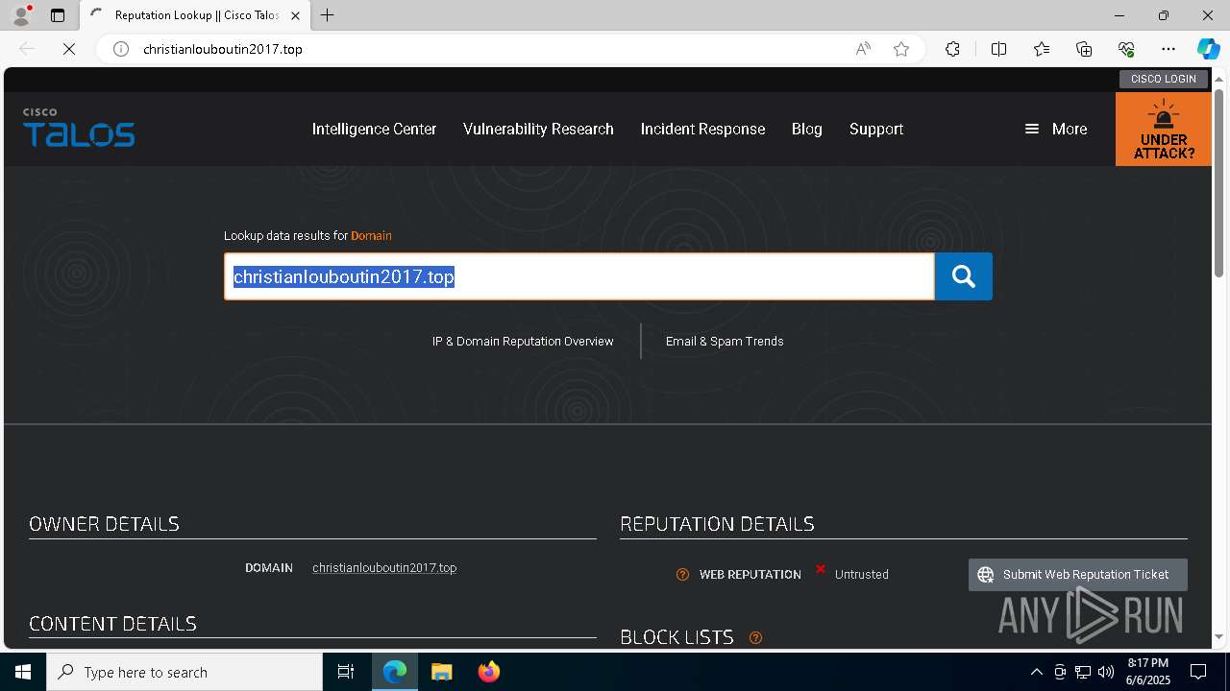Click the Edge icon on the taskbar
The width and height of the screenshot is (1230, 691).
pos(395,672)
